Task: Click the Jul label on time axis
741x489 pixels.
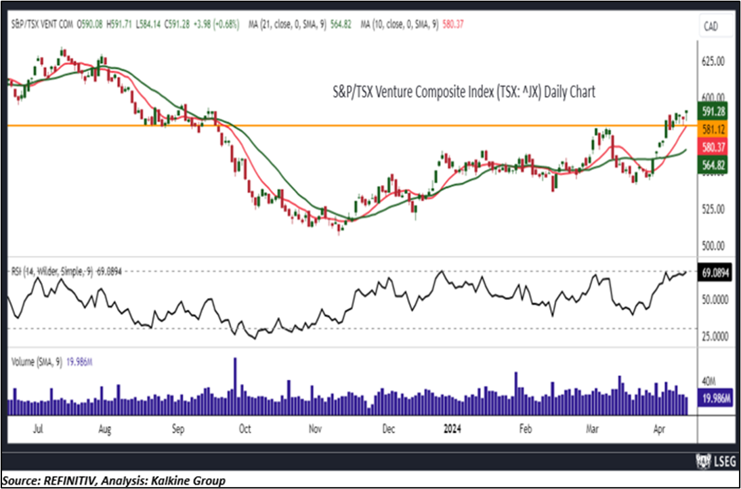Action: point(39,428)
